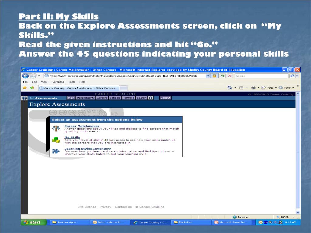Screen dimensions: 311x233
Task: Open the File menu
Action: pyautogui.click(x=26, y=82)
